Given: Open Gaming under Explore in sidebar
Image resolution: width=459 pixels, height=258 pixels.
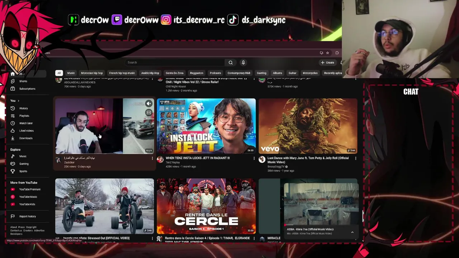Looking at the screenshot, I should pos(24,164).
